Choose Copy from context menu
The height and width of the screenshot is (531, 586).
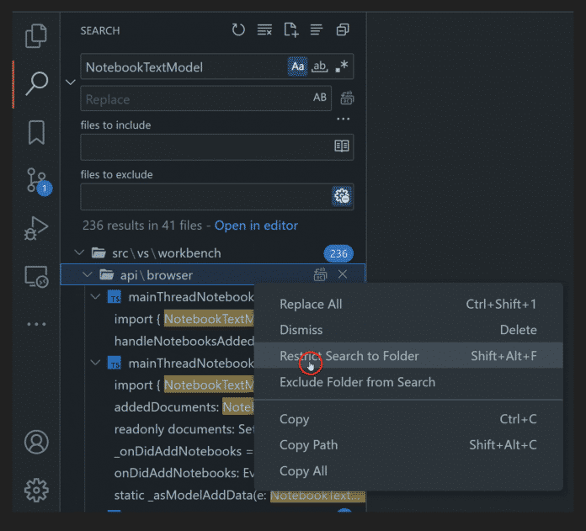click(x=408, y=419)
